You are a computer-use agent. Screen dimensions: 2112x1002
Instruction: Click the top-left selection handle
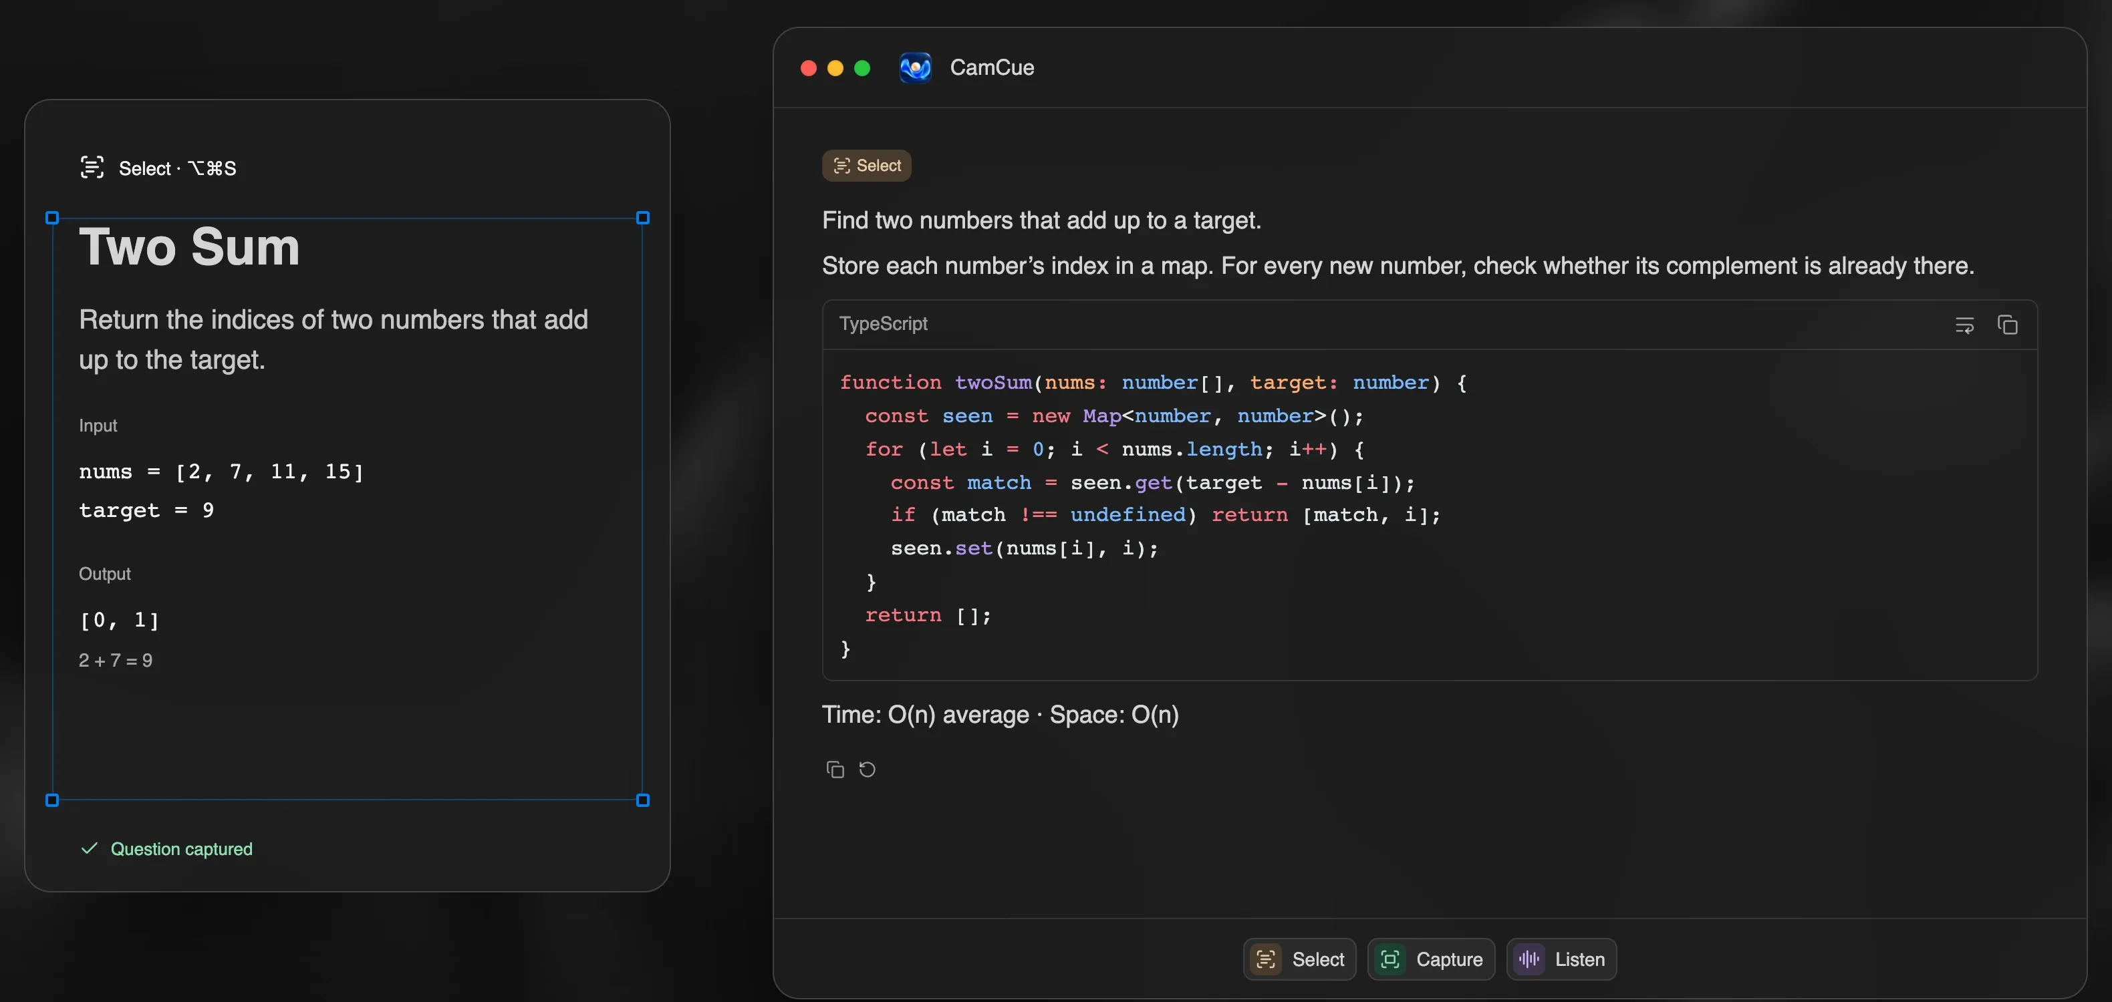[x=53, y=218]
